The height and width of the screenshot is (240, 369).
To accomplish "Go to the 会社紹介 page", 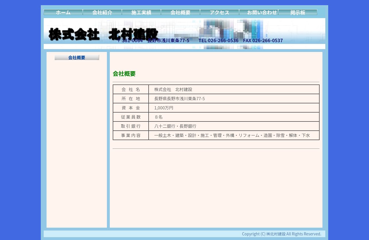I will point(102,12).
